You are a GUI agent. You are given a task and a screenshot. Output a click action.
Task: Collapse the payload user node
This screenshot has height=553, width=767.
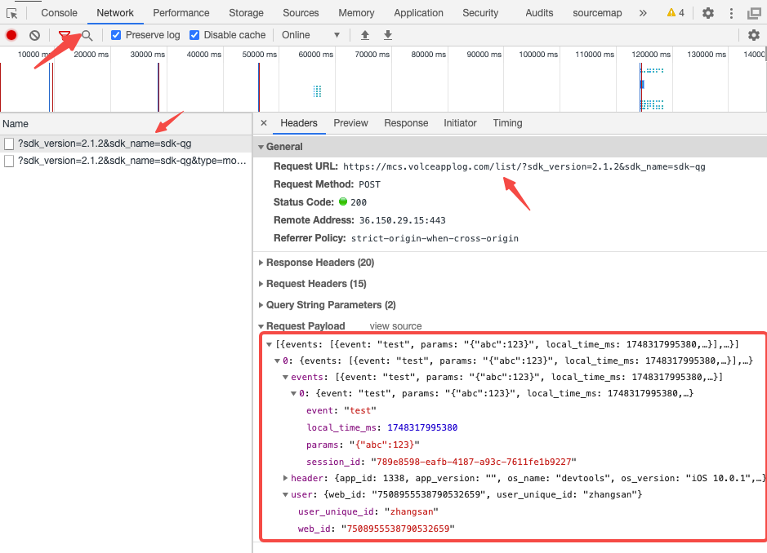click(x=285, y=495)
